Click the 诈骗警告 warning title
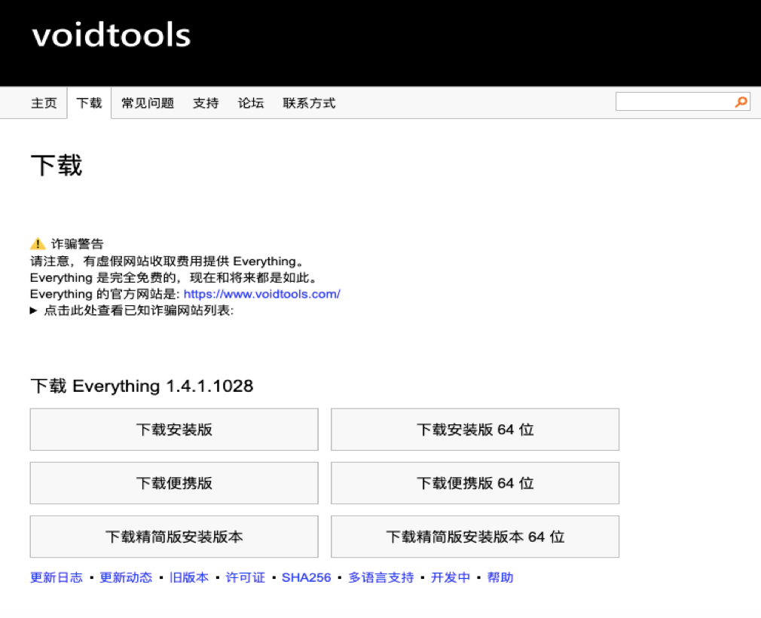Image resolution: width=761 pixels, height=618 pixels. point(78,243)
